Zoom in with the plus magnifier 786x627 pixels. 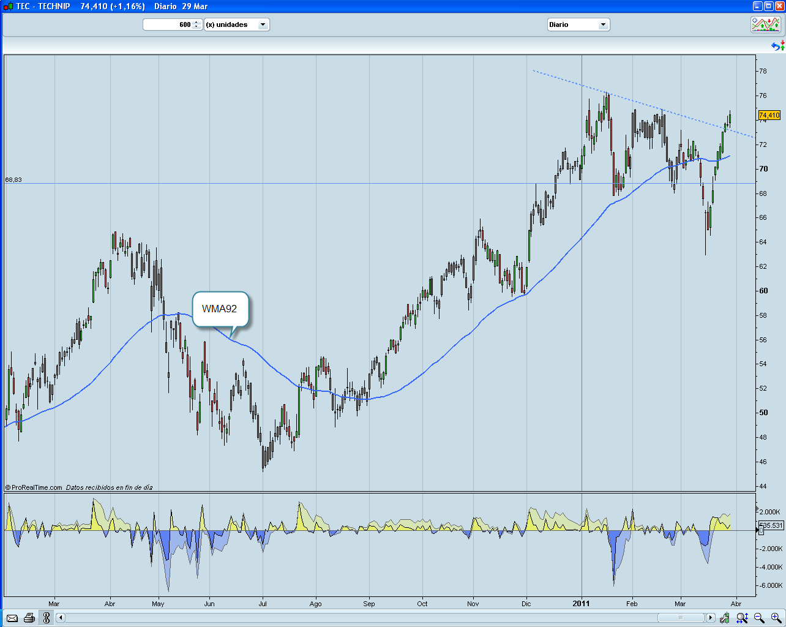(776, 618)
